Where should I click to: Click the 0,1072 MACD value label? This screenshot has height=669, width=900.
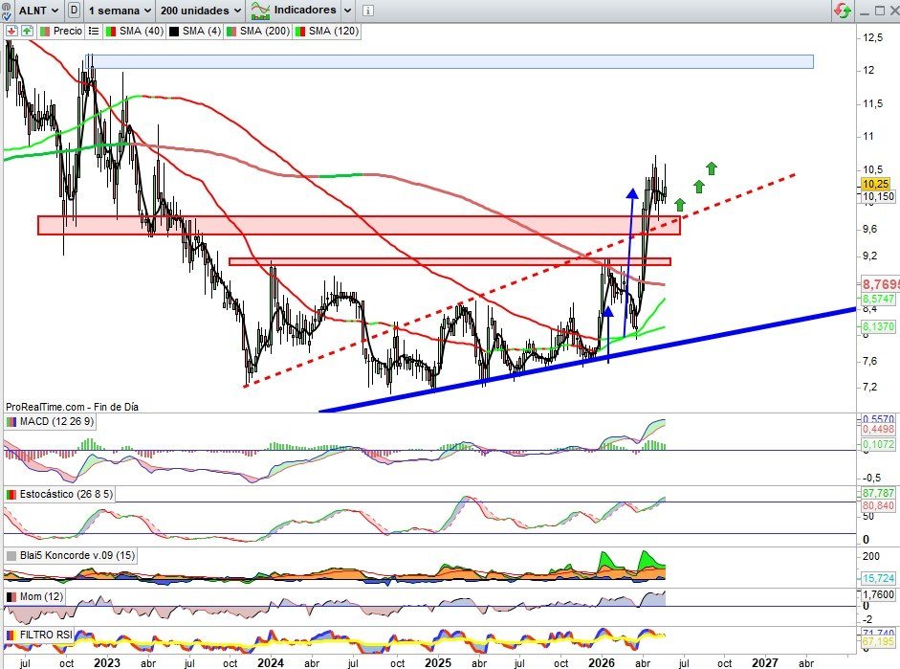[x=878, y=444]
